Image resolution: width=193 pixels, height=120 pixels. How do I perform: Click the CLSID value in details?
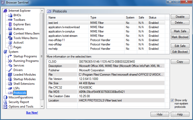click(x=107, y=62)
